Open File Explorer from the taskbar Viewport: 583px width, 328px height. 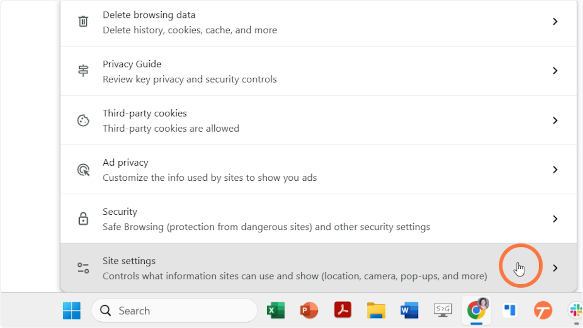(376, 311)
